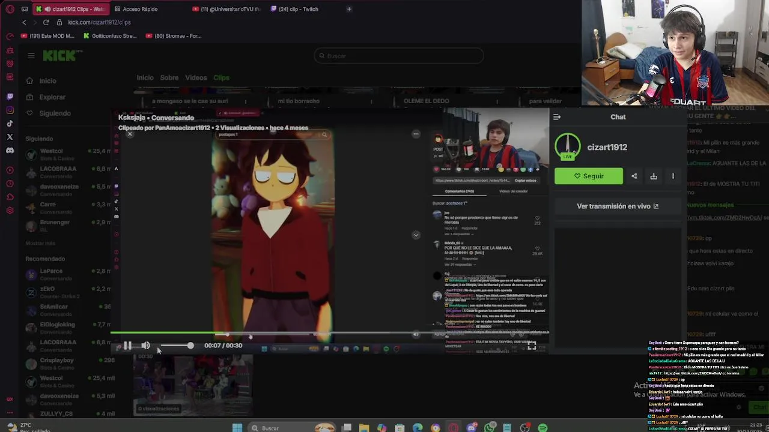
Task: Pause the clip playback
Action: pyautogui.click(x=127, y=346)
